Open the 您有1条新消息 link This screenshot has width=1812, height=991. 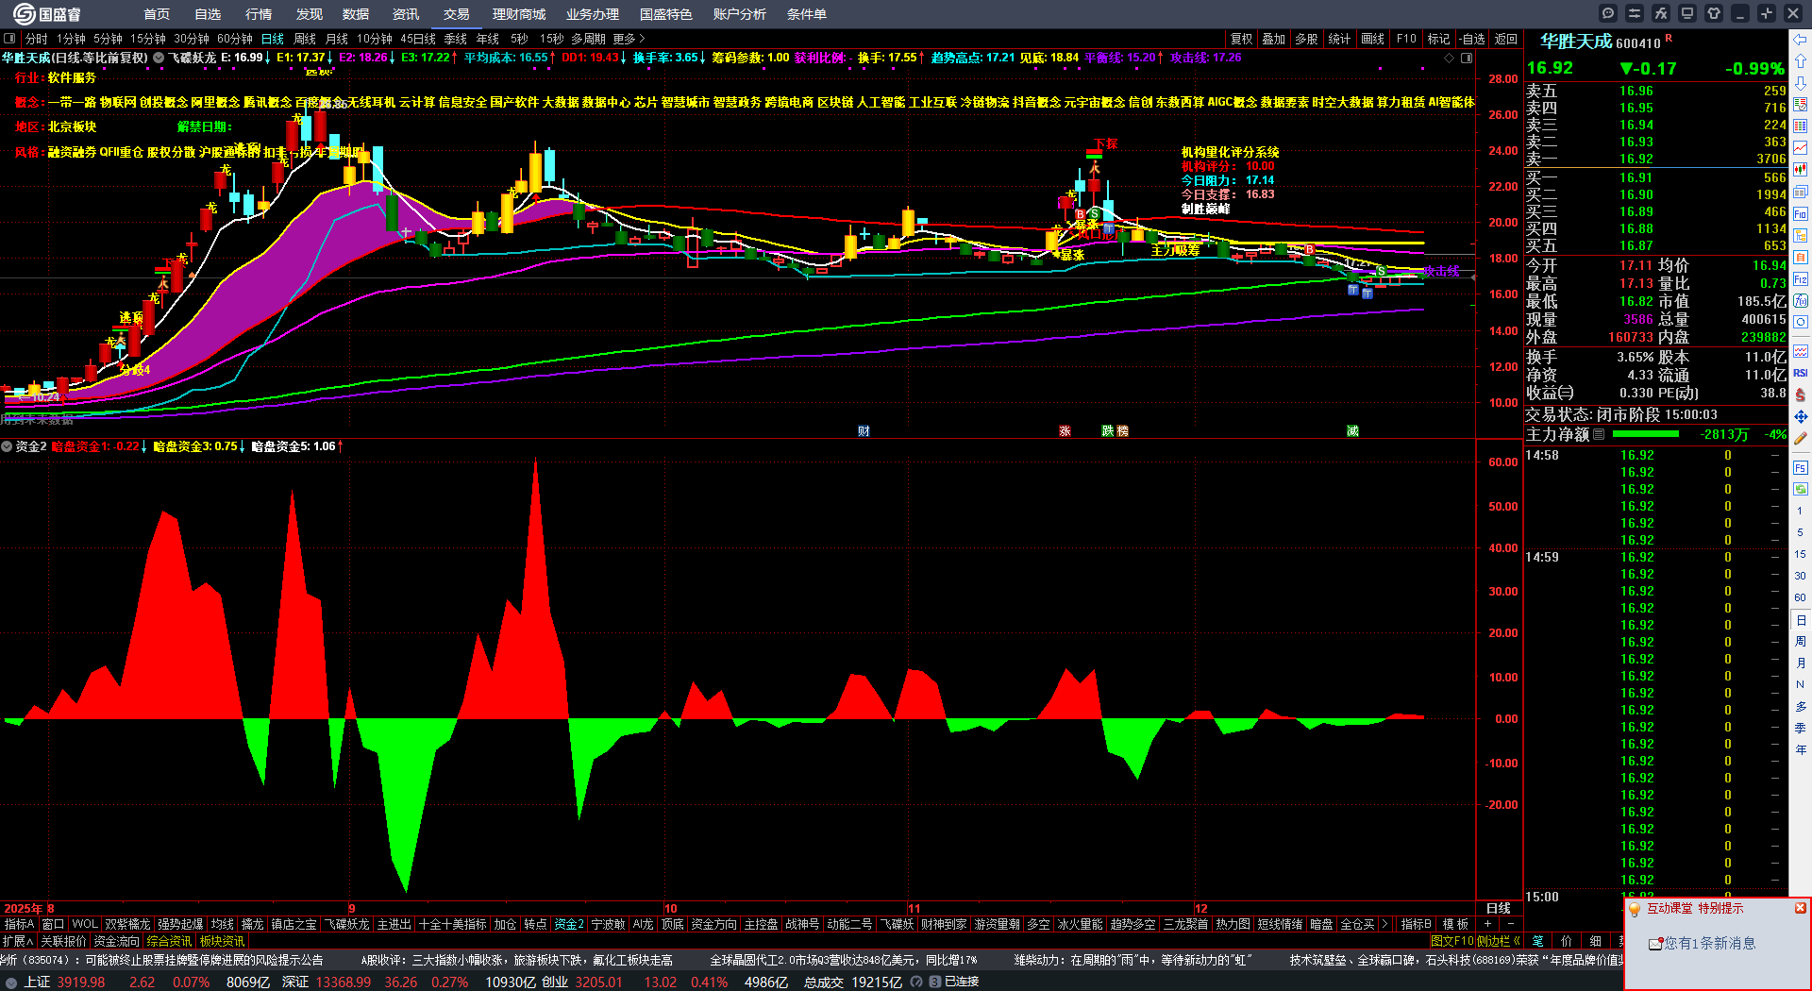1710,944
